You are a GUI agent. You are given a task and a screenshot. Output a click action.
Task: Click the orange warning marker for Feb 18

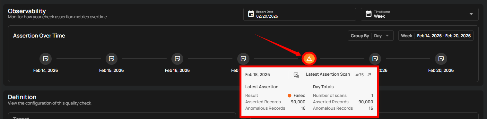tap(309, 59)
